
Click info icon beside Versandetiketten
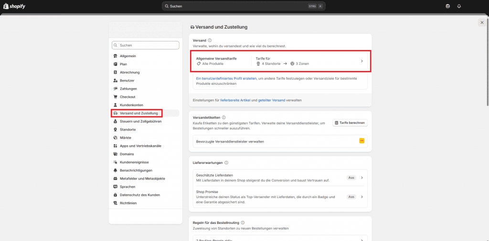tap(223, 117)
